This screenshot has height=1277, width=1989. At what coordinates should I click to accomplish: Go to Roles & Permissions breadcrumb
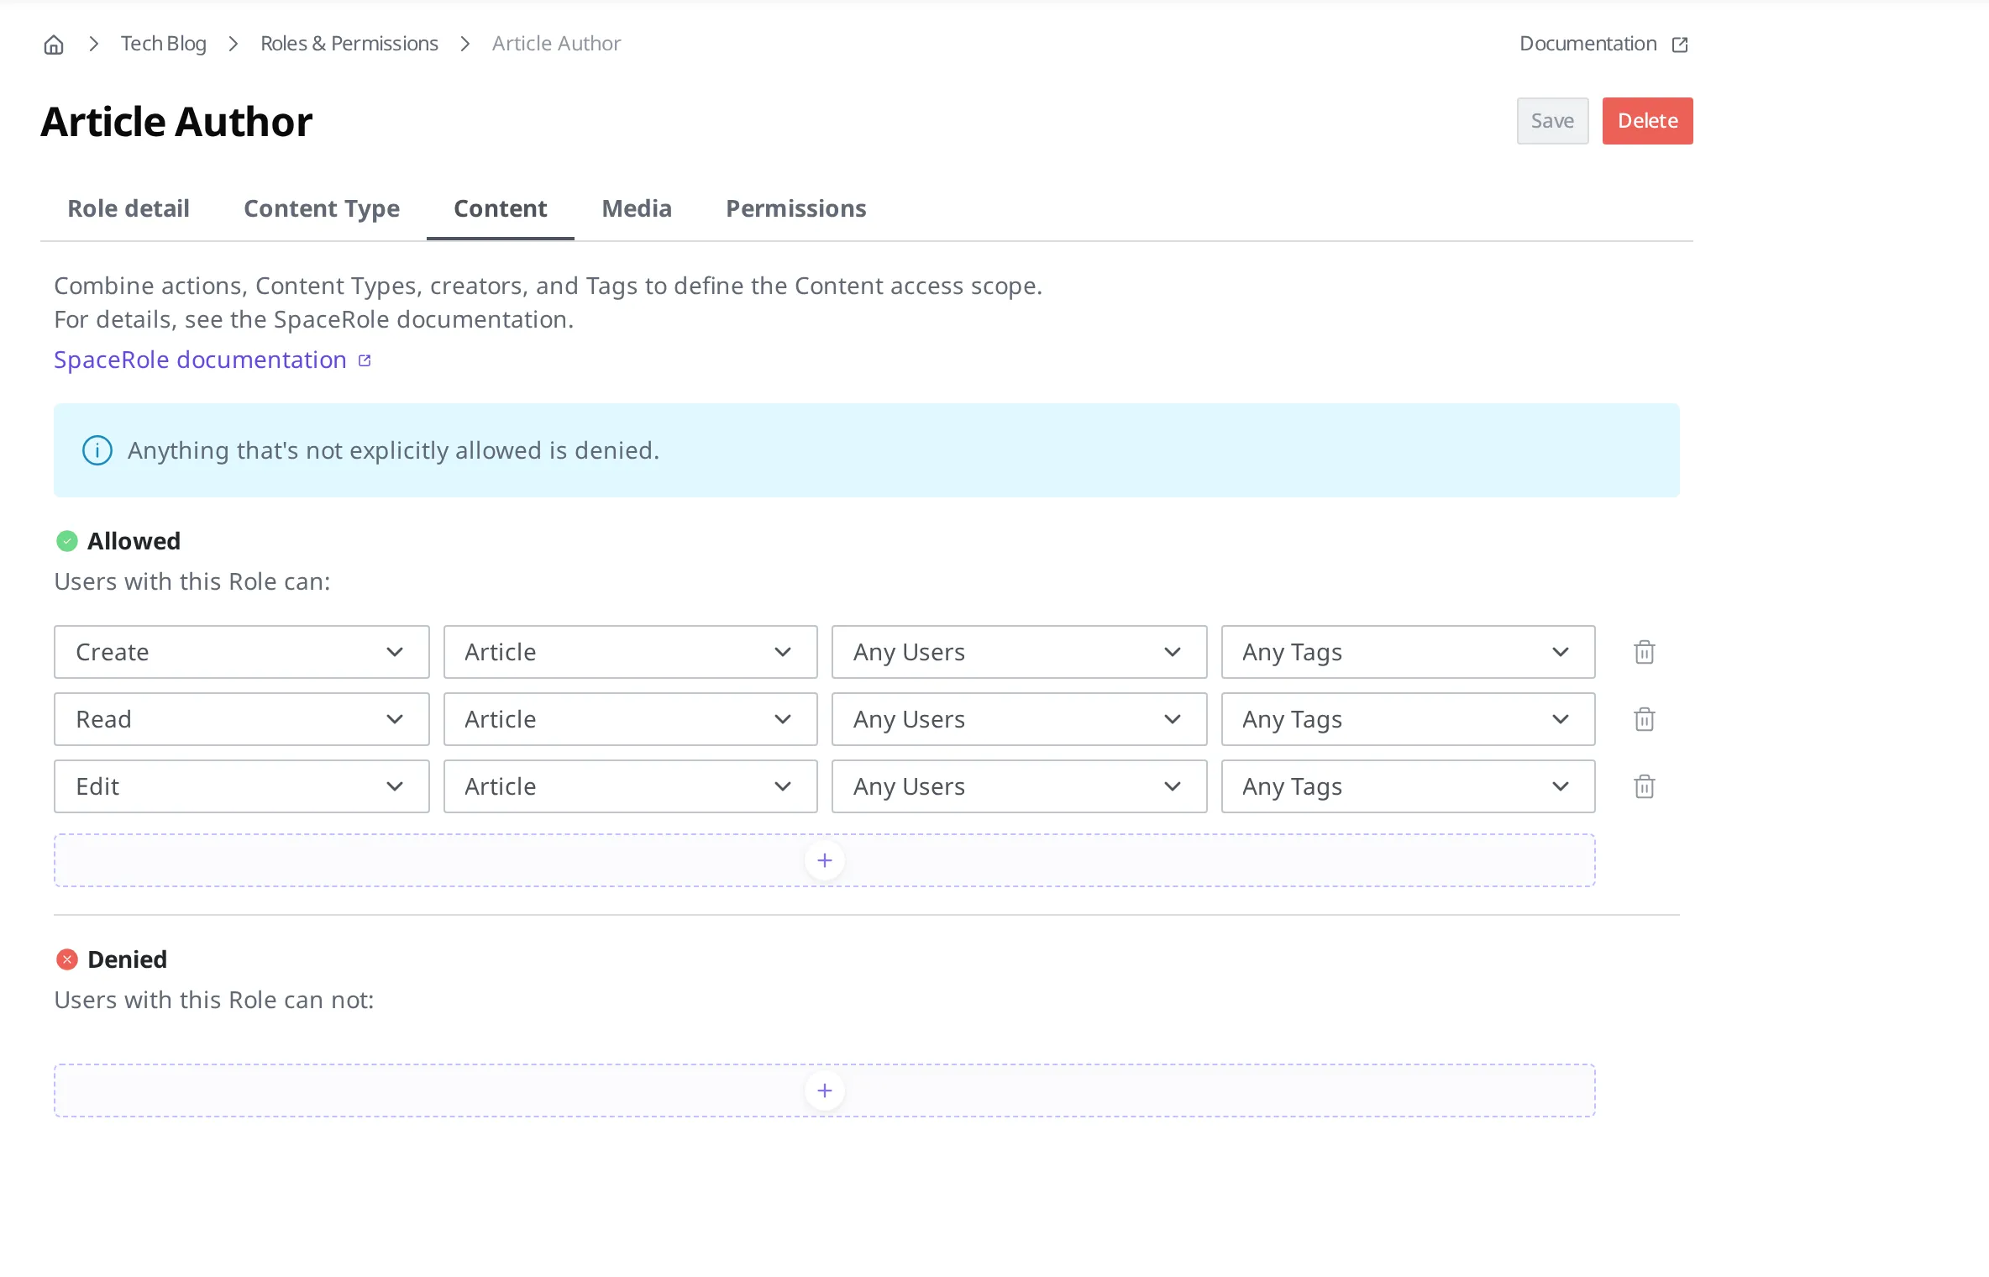click(349, 44)
